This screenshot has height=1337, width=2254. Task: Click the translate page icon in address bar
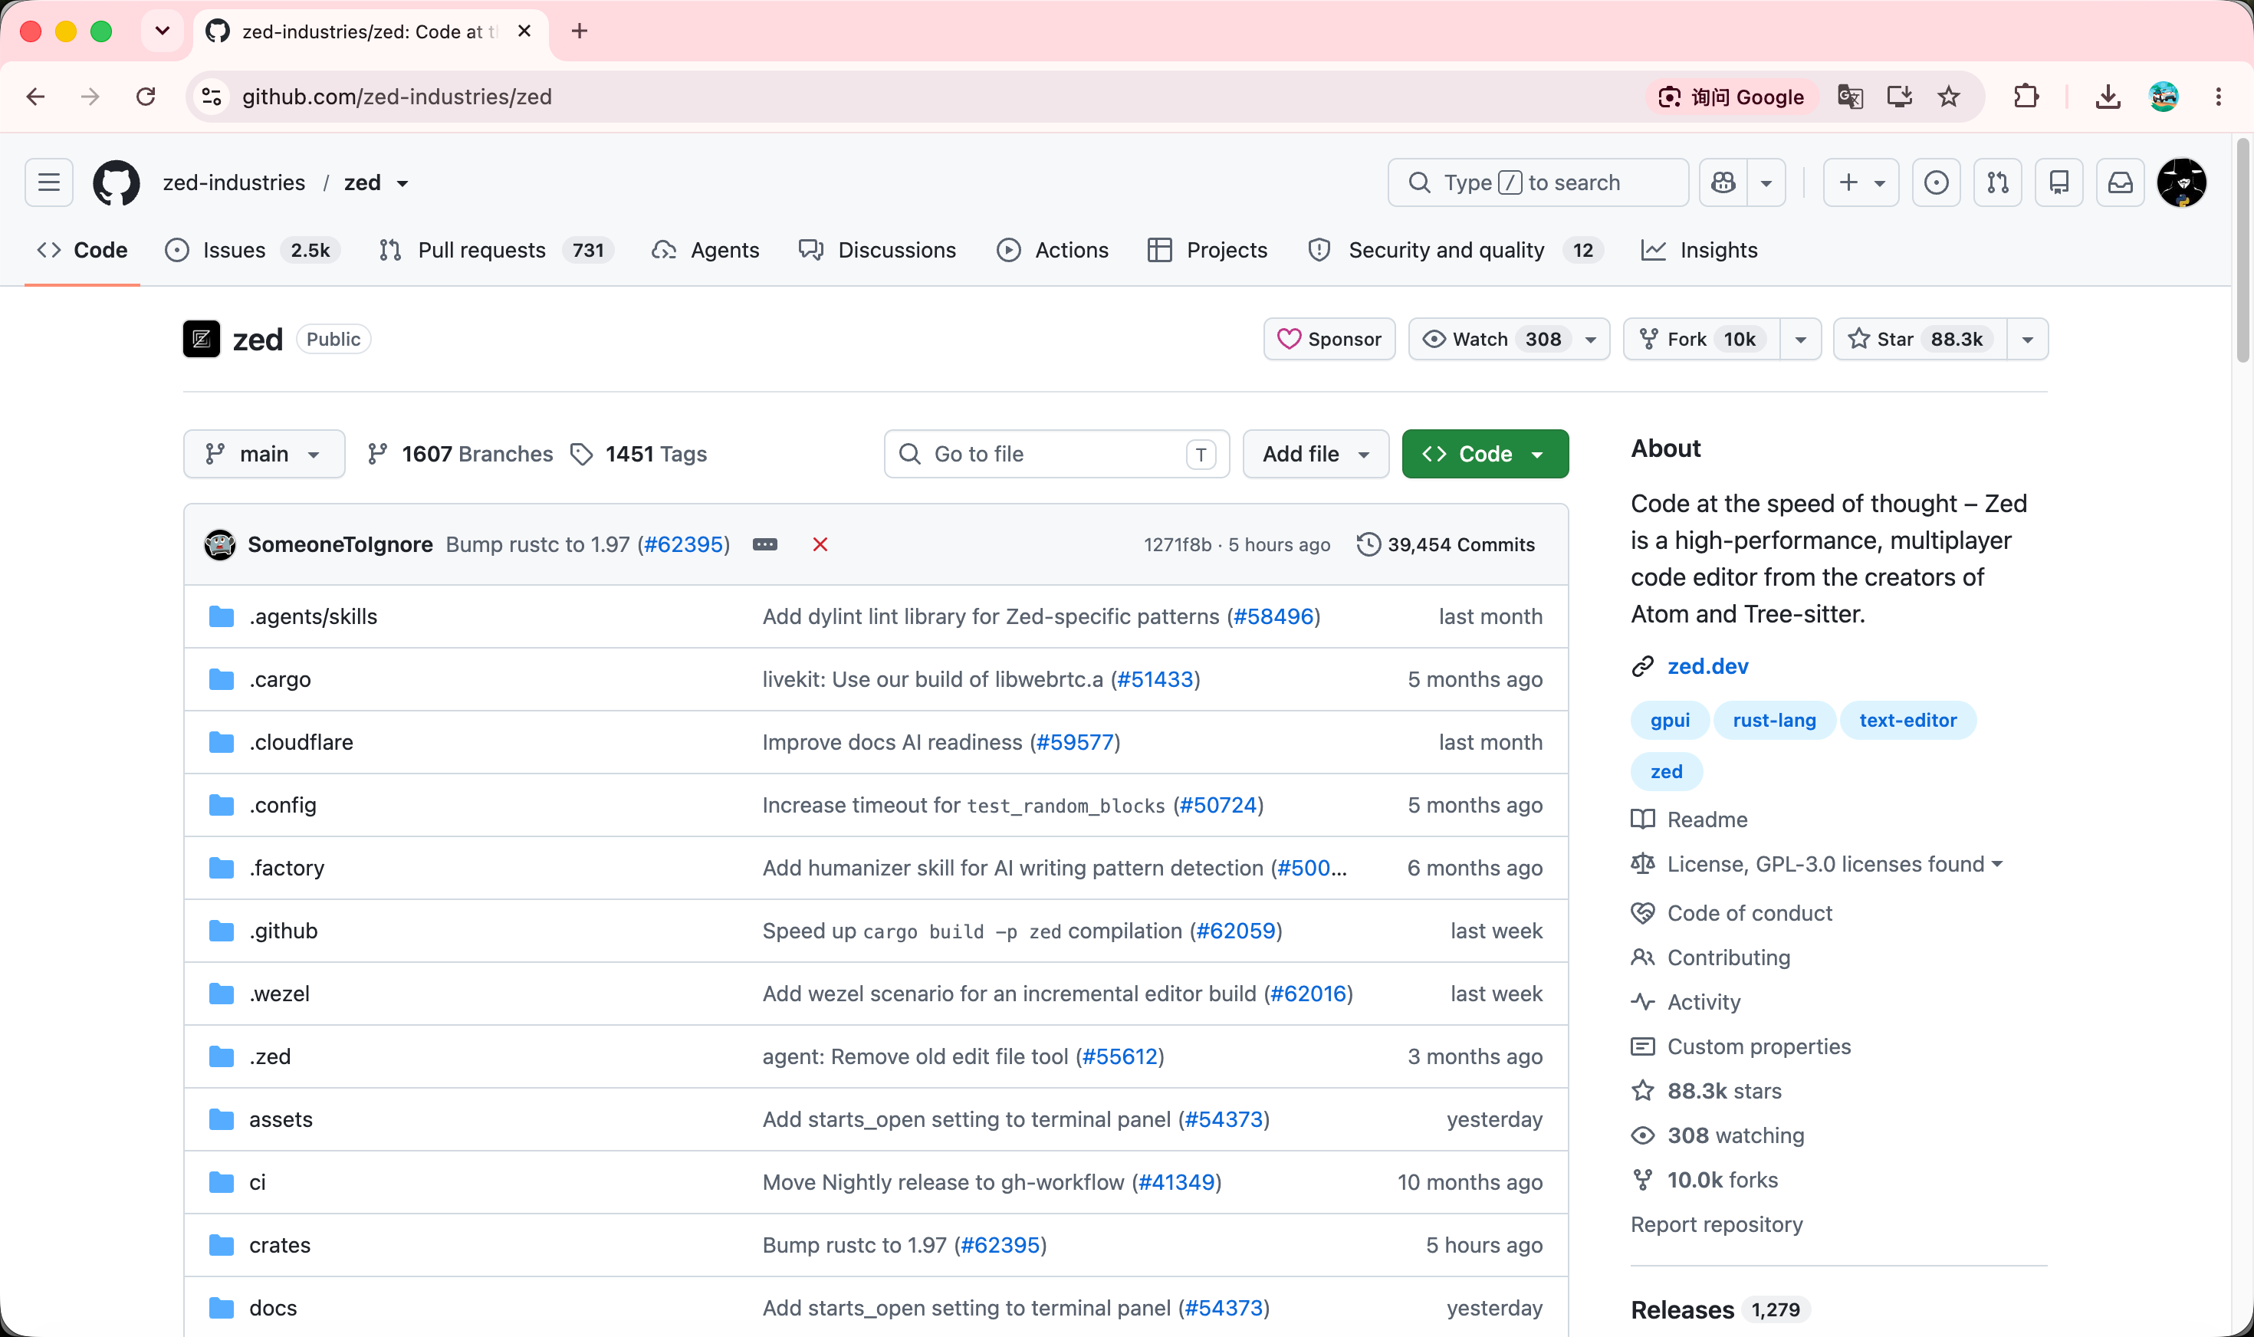pyautogui.click(x=1849, y=97)
